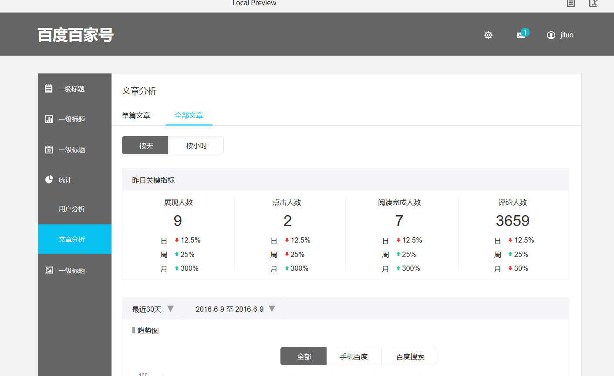
Task: Click the 12.5% daily value under 点击人数
Action: click(300, 240)
